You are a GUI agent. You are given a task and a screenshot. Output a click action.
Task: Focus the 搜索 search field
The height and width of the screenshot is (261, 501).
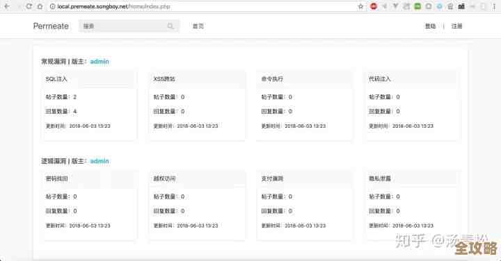(x=129, y=26)
